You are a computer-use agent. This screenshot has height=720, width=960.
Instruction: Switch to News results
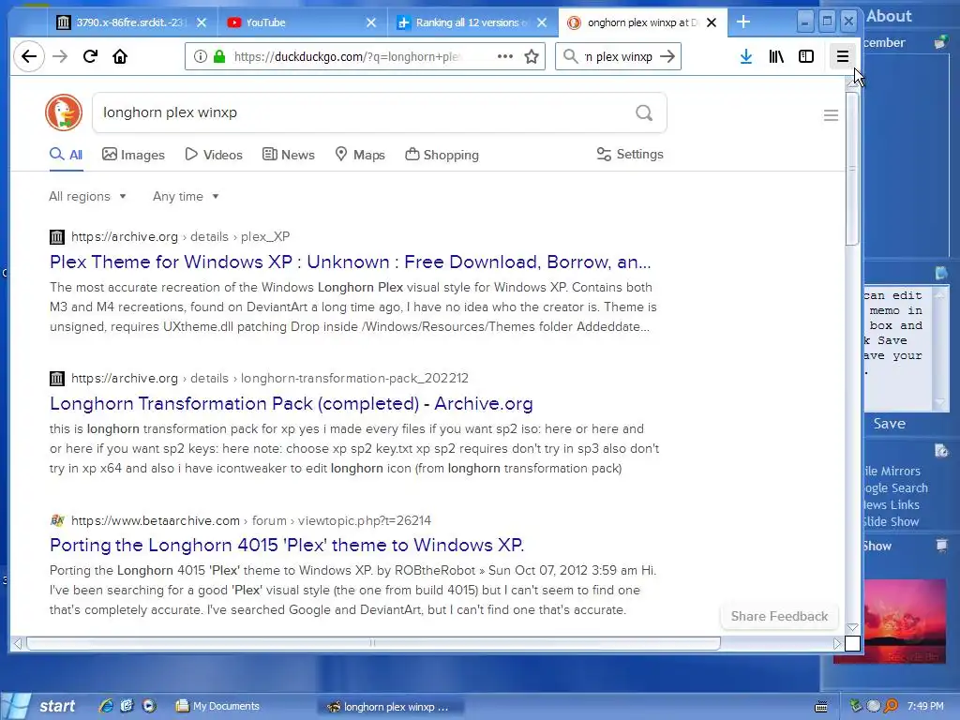click(x=289, y=155)
